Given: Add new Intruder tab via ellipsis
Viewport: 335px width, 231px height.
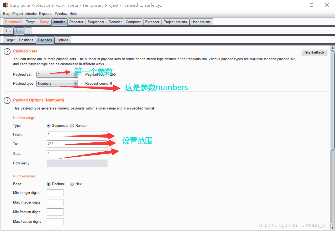Looking at the screenshot, I should 28,31.
